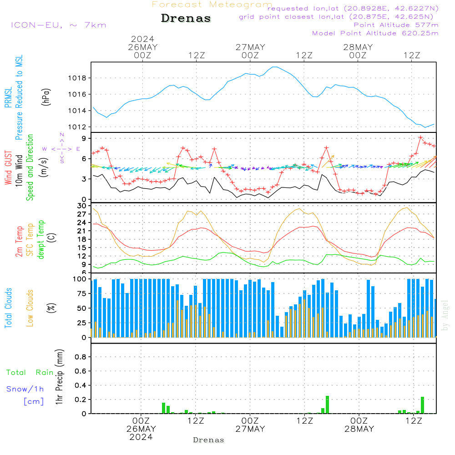The width and height of the screenshot is (455, 455).
Task: Select the "(hPa)" unit label
Action: 45,97
